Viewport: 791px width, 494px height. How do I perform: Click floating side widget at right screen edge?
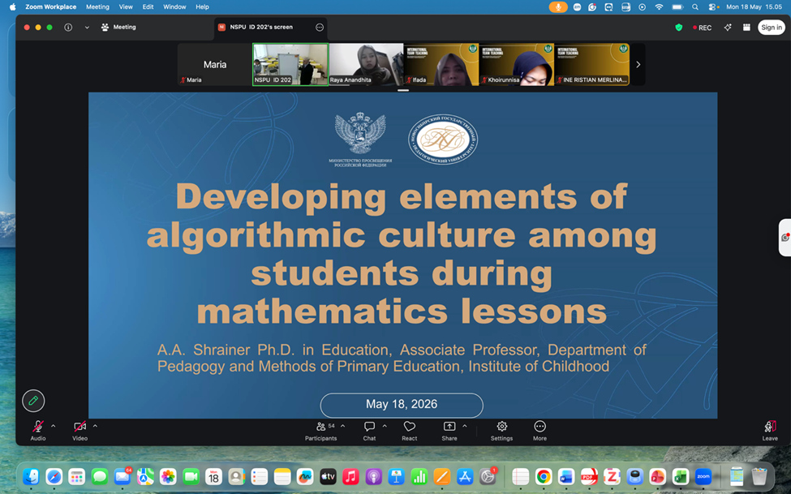[x=785, y=238]
